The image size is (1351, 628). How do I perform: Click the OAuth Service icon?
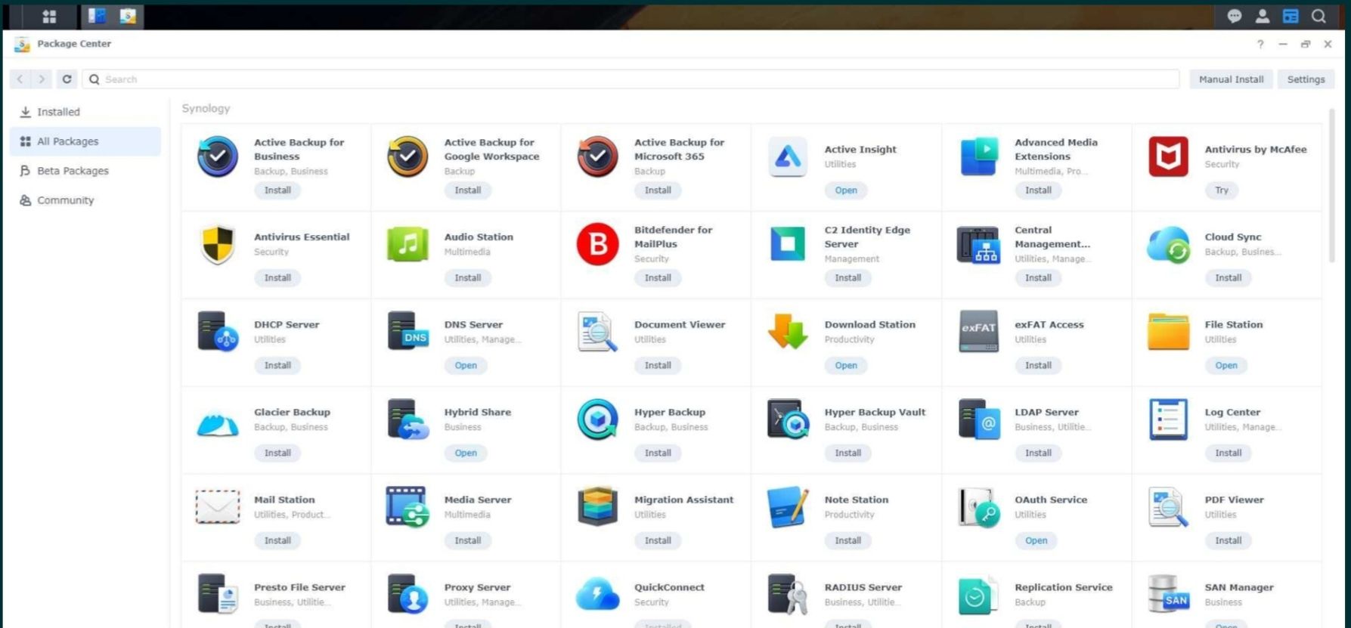[978, 507]
